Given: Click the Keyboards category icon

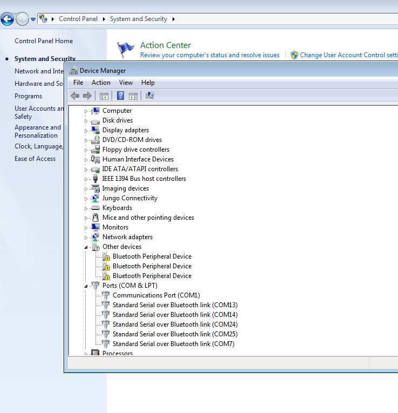Looking at the screenshot, I should coord(95,208).
